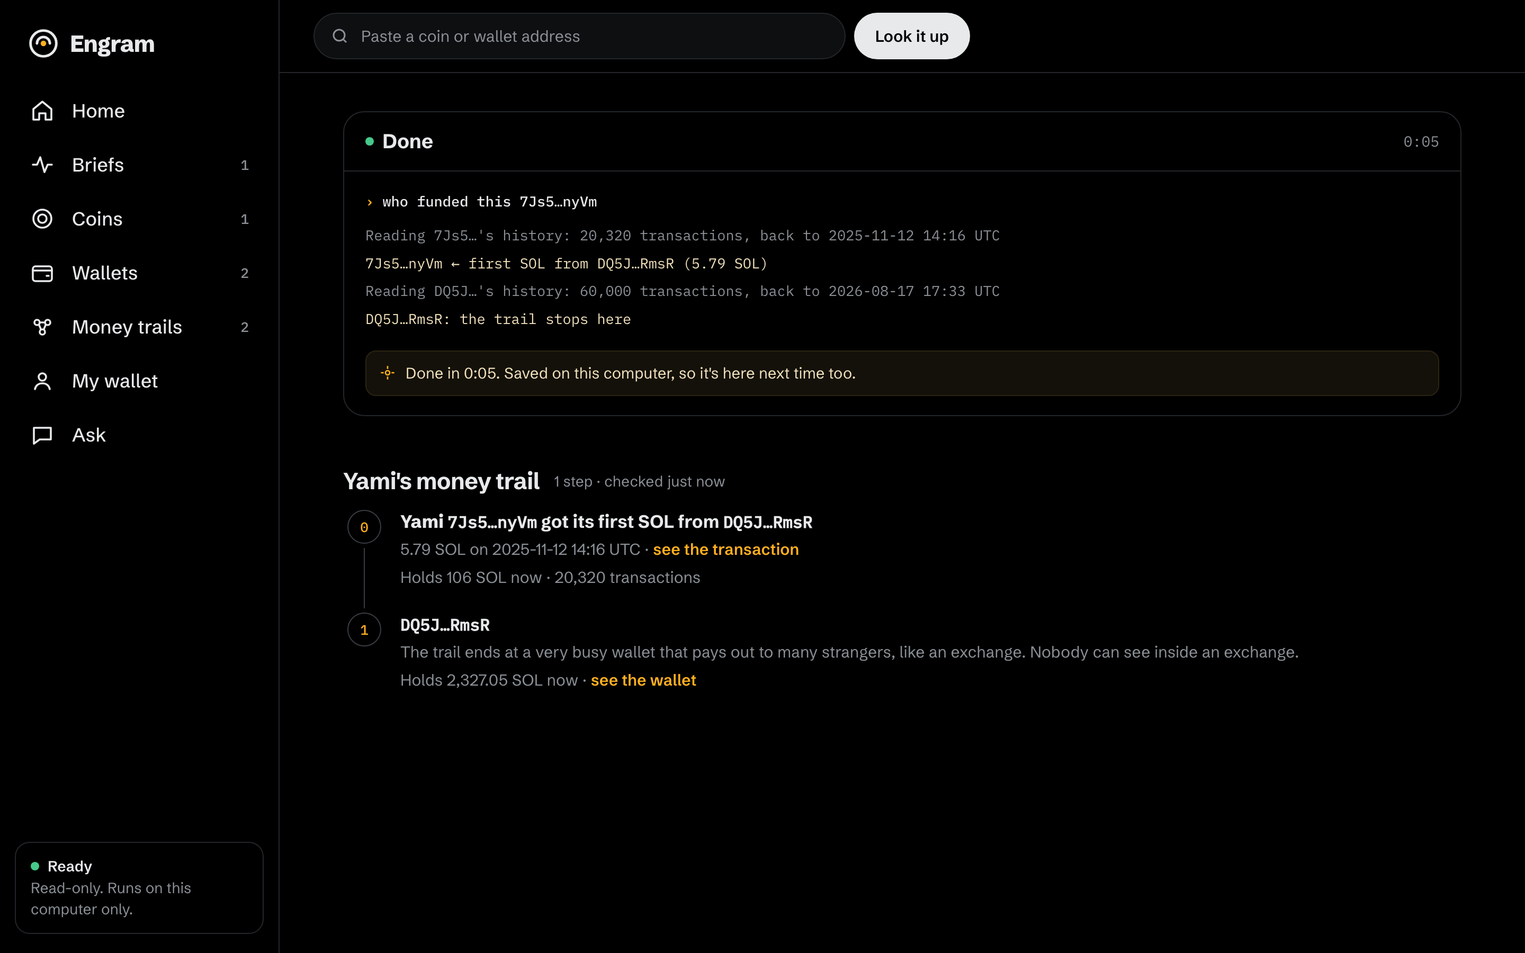Click "1 step · checked just now" text

639,482
